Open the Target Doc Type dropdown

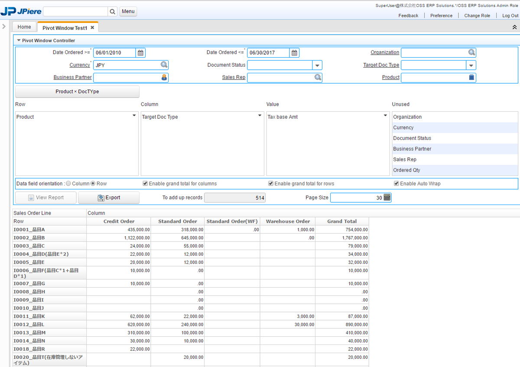[471, 65]
